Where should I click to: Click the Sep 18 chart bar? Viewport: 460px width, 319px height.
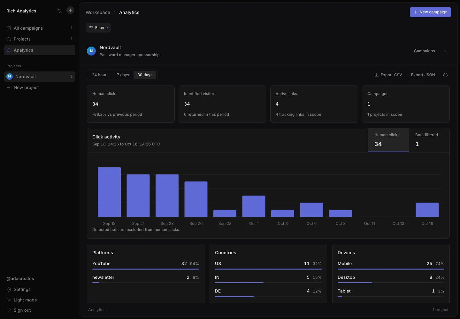click(109, 192)
